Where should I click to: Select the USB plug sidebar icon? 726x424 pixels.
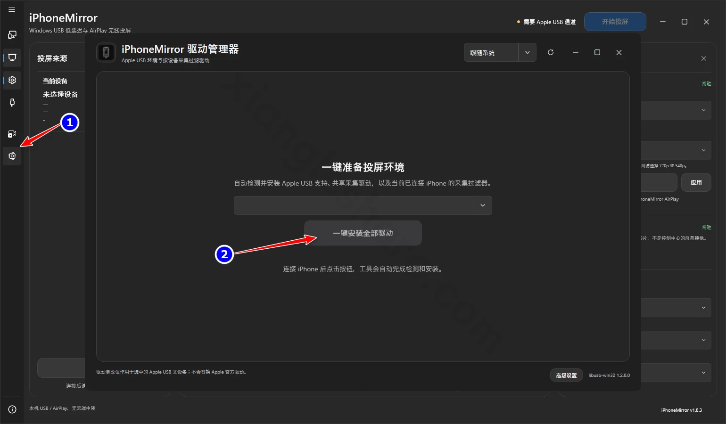click(x=12, y=102)
